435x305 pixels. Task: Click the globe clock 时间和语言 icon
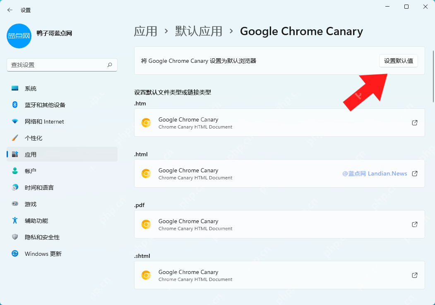[15, 188]
